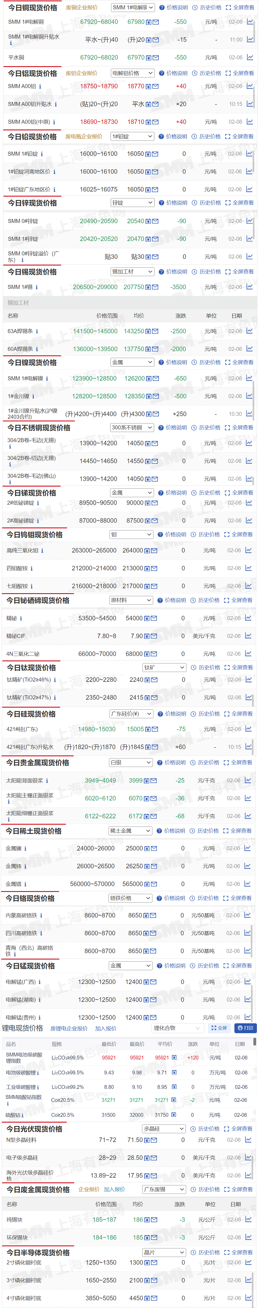Open the 锂化合物 dropdown
The height and width of the screenshot is (1308, 259).
click(x=178, y=1028)
